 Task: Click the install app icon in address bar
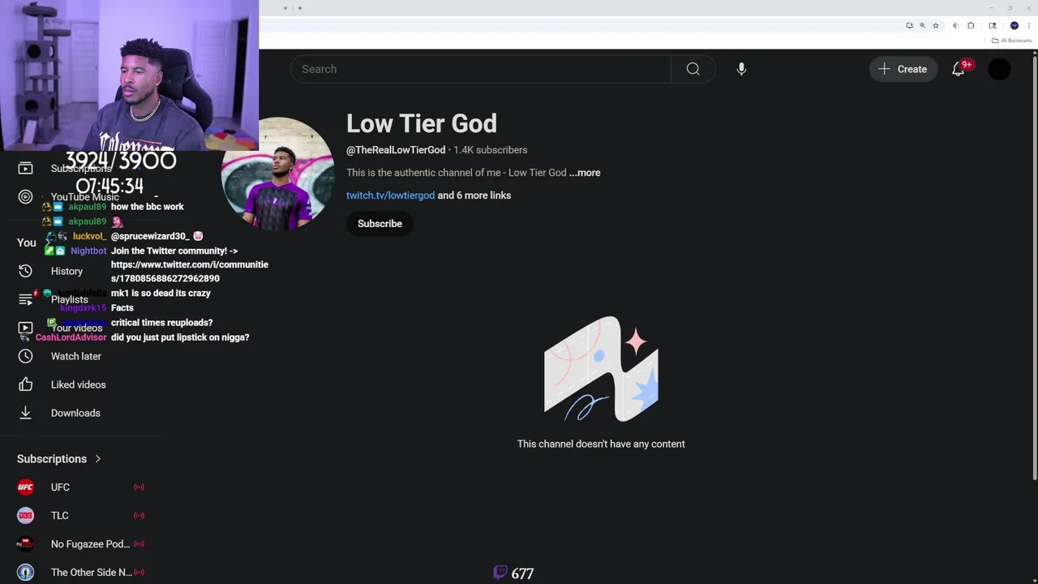pos(909,26)
